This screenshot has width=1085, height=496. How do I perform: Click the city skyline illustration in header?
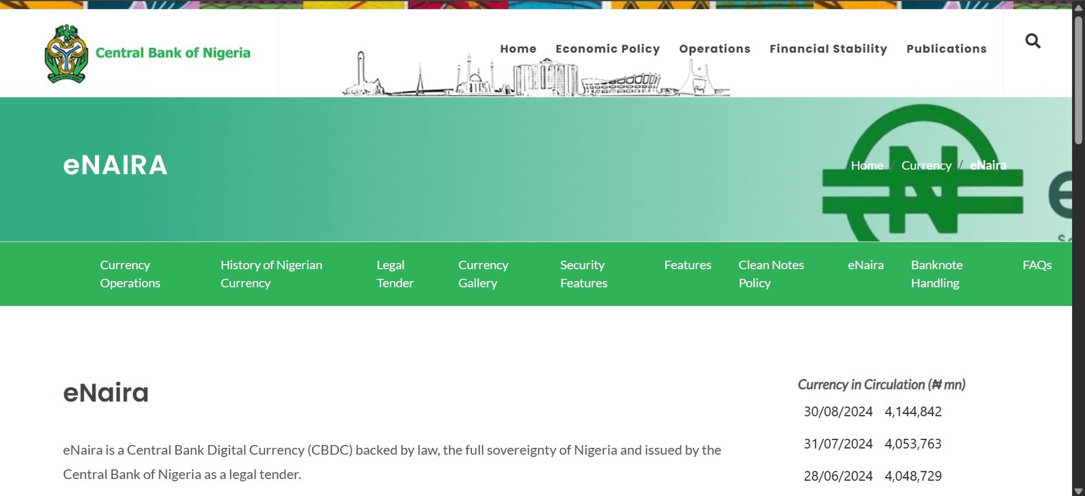[536, 75]
